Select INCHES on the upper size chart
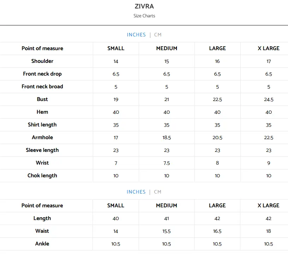Image resolution: width=288 pixels, height=255 pixels. point(136,35)
